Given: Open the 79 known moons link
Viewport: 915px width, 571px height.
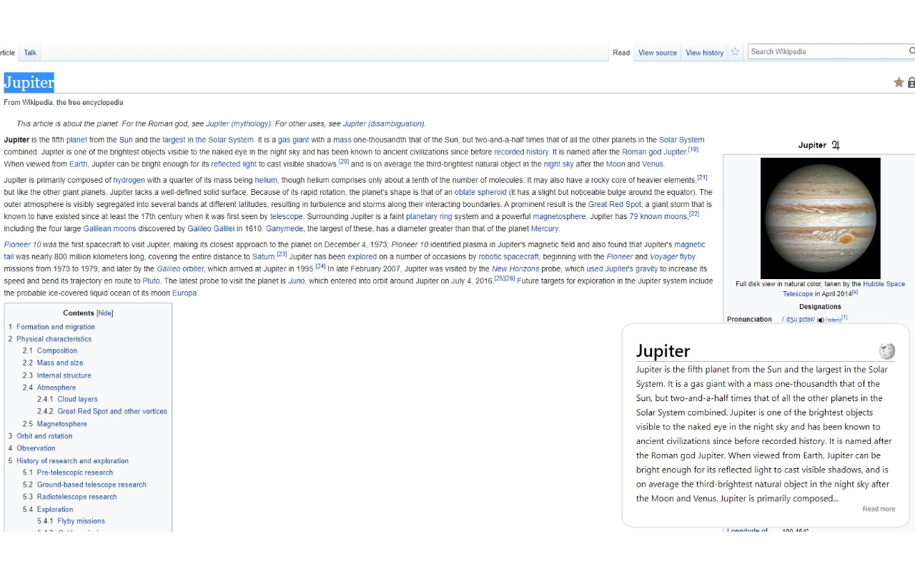Looking at the screenshot, I should (658, 217).
